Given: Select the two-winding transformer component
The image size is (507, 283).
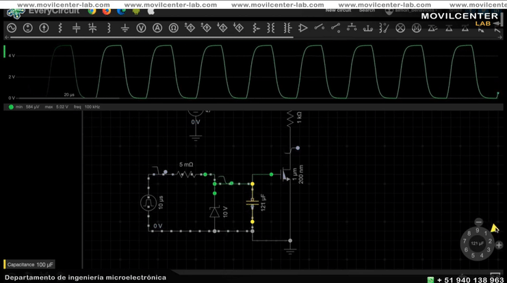Looking at the screenshot, I should pos(271,28).
